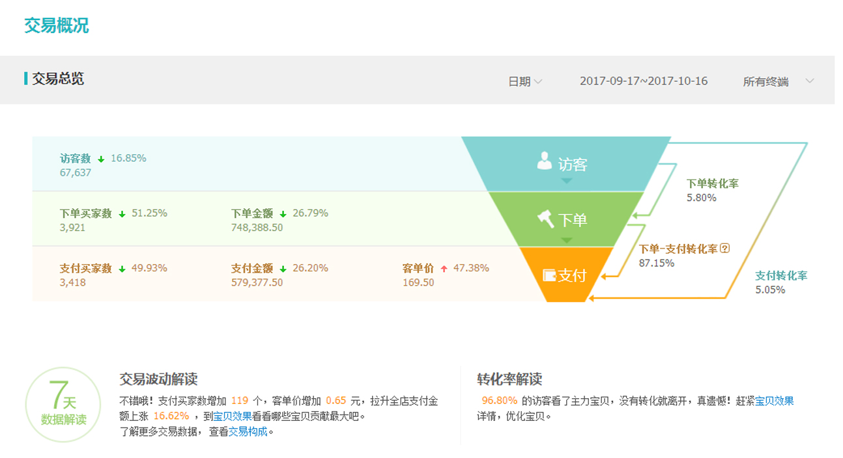843x458 pixels.
Task: Click the 客单价 47.38% change percentage
Action: click(x=471, y=268)
